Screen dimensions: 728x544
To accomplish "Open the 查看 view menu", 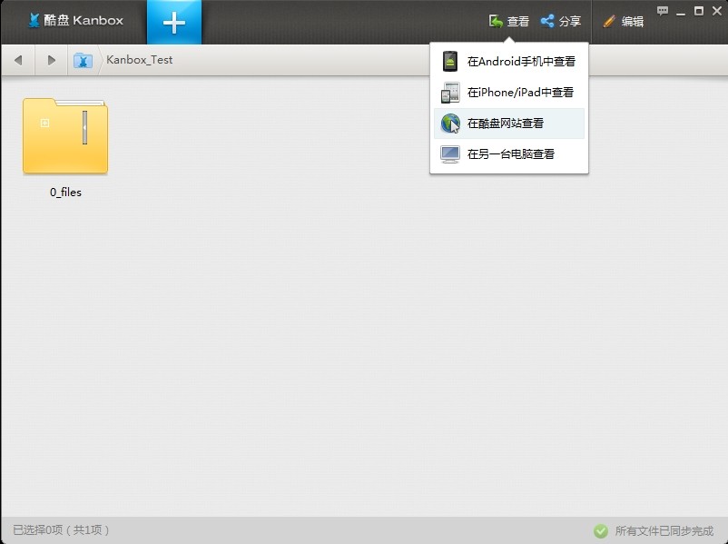I will point(509,22).
